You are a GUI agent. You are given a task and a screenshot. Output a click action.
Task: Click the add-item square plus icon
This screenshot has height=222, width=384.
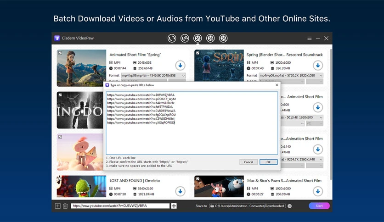(x=57, y=206)
